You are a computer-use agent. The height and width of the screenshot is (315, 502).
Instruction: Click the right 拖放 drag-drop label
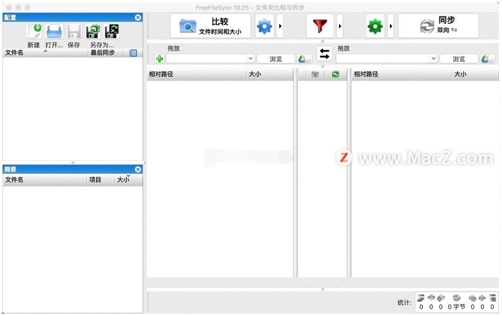point(344,48)
